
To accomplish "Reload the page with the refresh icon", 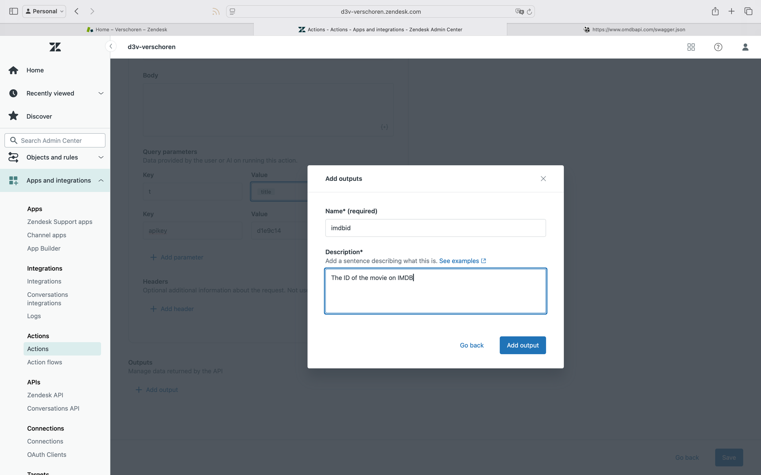I will pyautogui.click(x=529, y=12).
